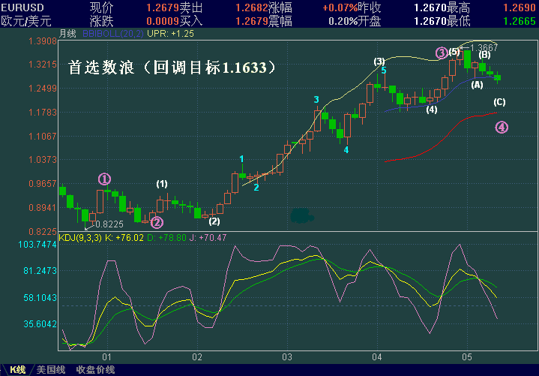Switch to the K线 chart tab
This screenshot has width=539, height=376.
(17, 370)
